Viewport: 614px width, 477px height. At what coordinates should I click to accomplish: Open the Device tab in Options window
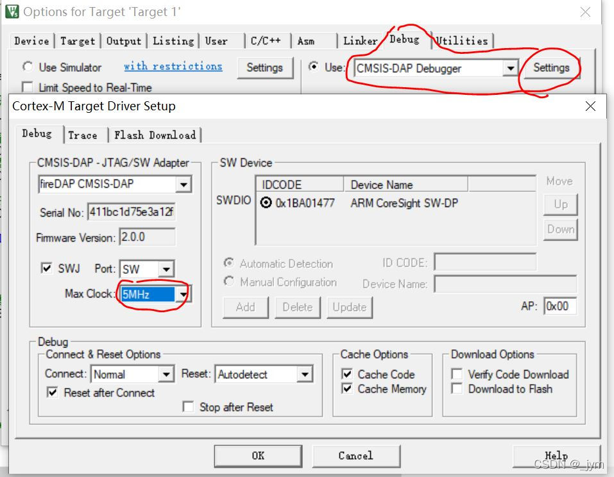[x=31, y=40]
